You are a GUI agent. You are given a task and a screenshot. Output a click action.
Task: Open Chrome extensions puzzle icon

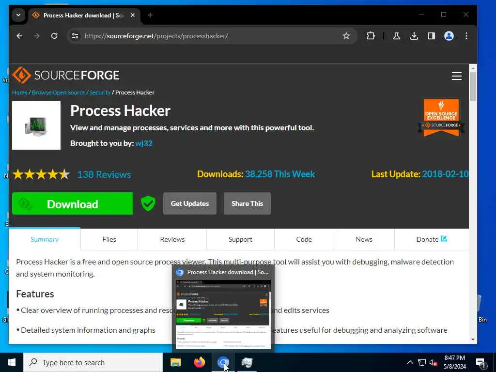pyautogui.click(x=371, y=36)
